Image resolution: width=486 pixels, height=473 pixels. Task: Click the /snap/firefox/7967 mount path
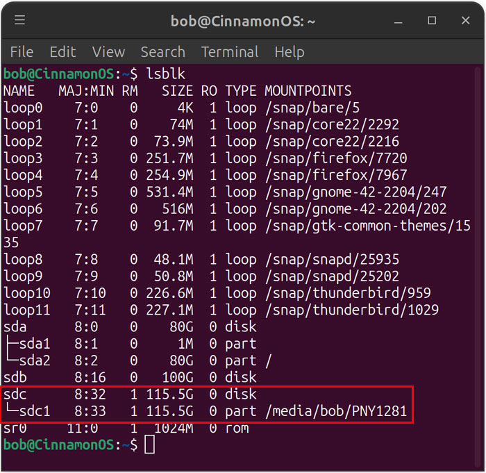click(x=336, y=175)
